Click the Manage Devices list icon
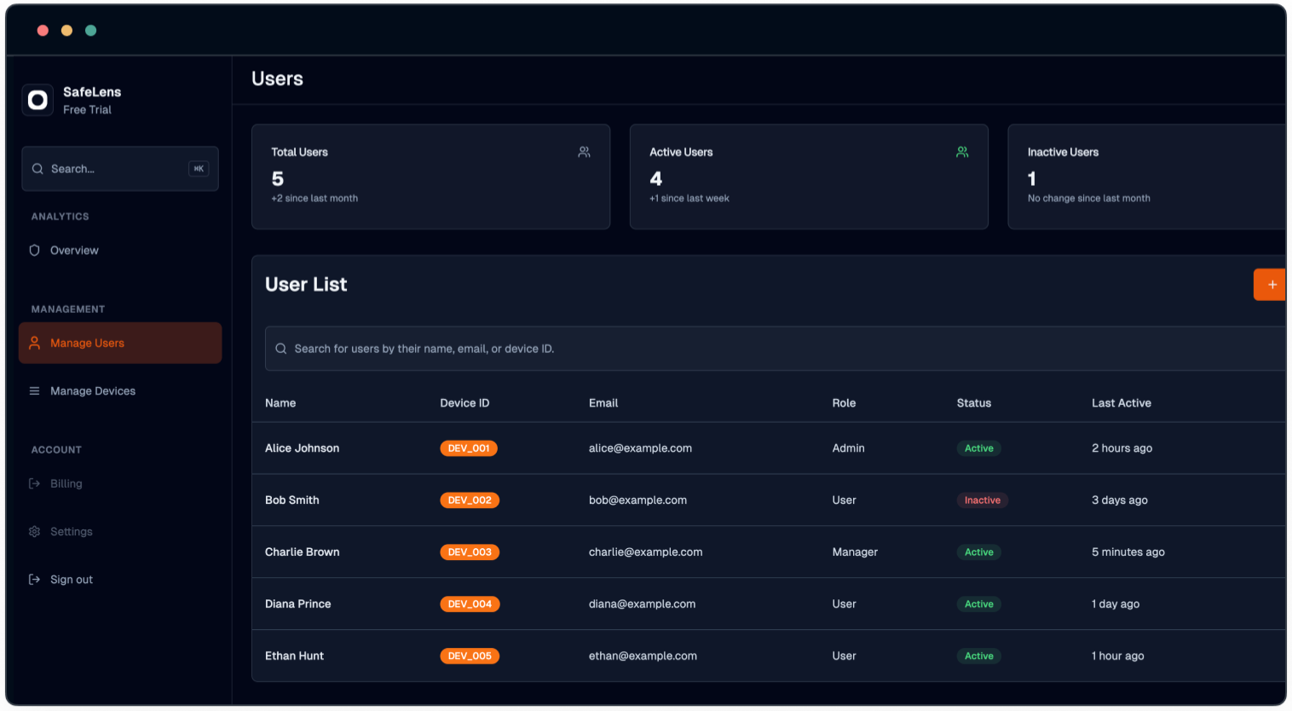The image size is (1292, 711). (35, 391)
